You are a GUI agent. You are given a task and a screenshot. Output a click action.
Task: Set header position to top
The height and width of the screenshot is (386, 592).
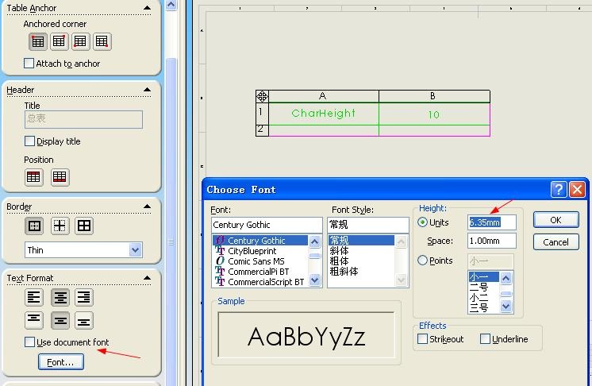[33, 177]
